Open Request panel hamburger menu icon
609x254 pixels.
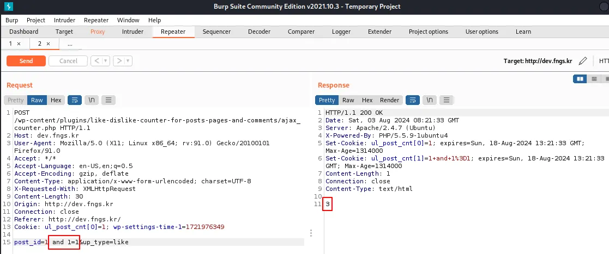pos(108,100)
